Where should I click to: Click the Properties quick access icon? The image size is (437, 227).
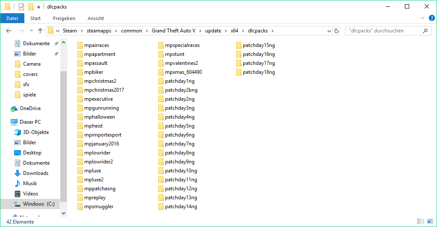(21, 7)
